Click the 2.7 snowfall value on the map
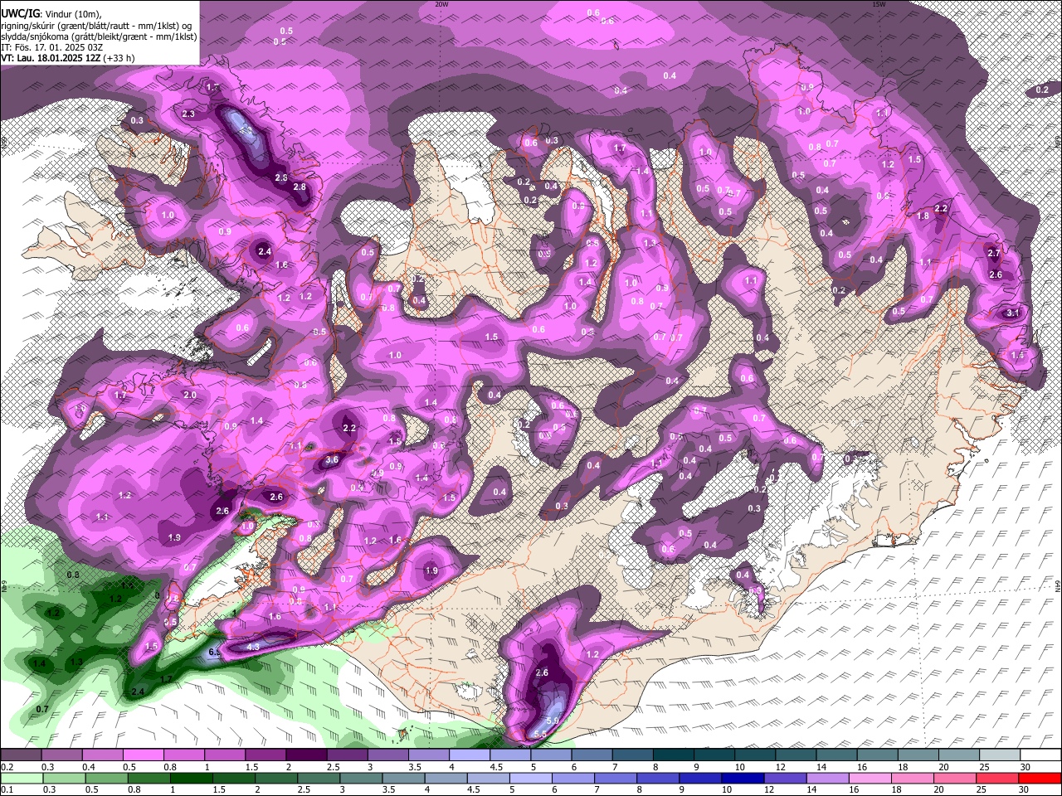Screen dimensions: 1062x796 (993, 252)
